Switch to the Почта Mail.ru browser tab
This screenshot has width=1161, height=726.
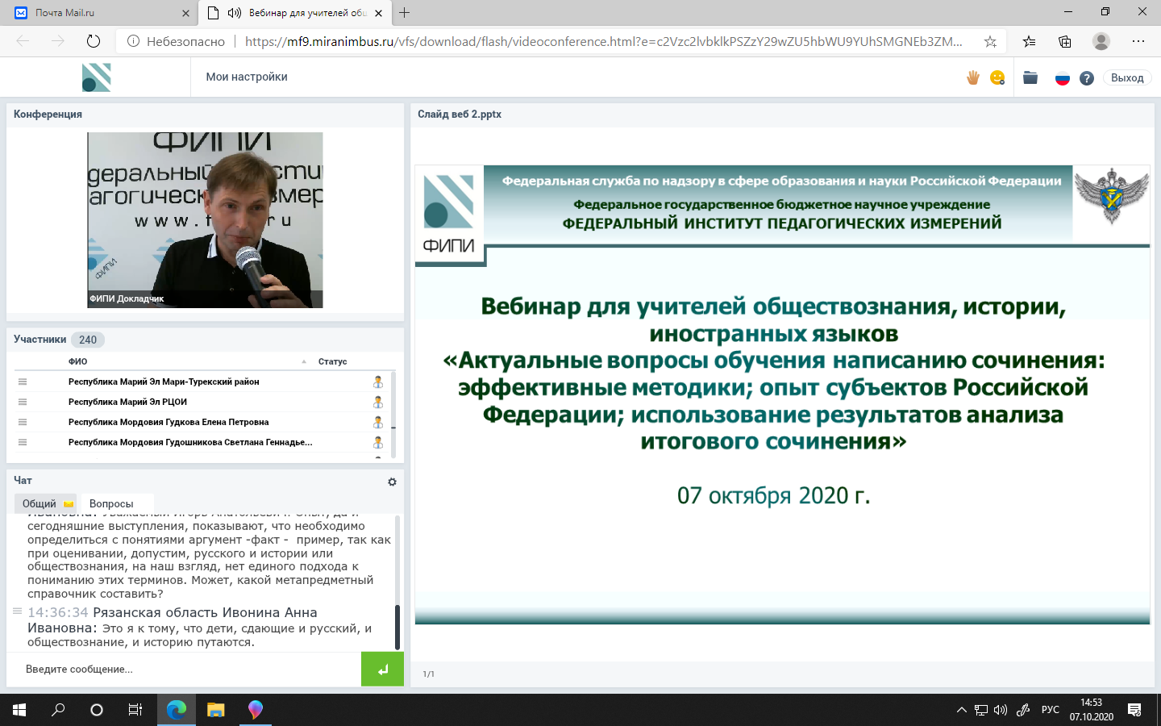tap(97, 13)
